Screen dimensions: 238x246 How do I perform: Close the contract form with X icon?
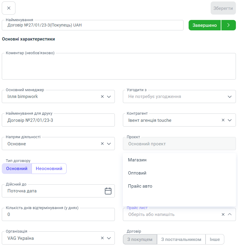[9, 8]
